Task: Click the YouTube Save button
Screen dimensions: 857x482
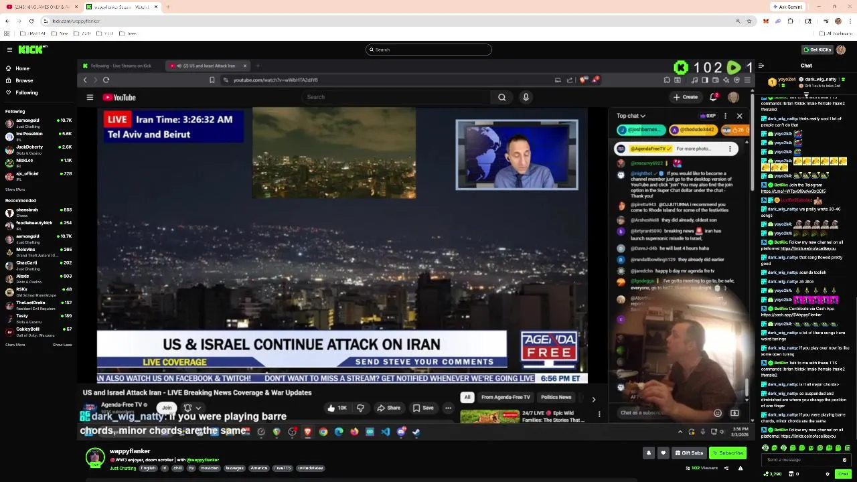Action: 423,408
